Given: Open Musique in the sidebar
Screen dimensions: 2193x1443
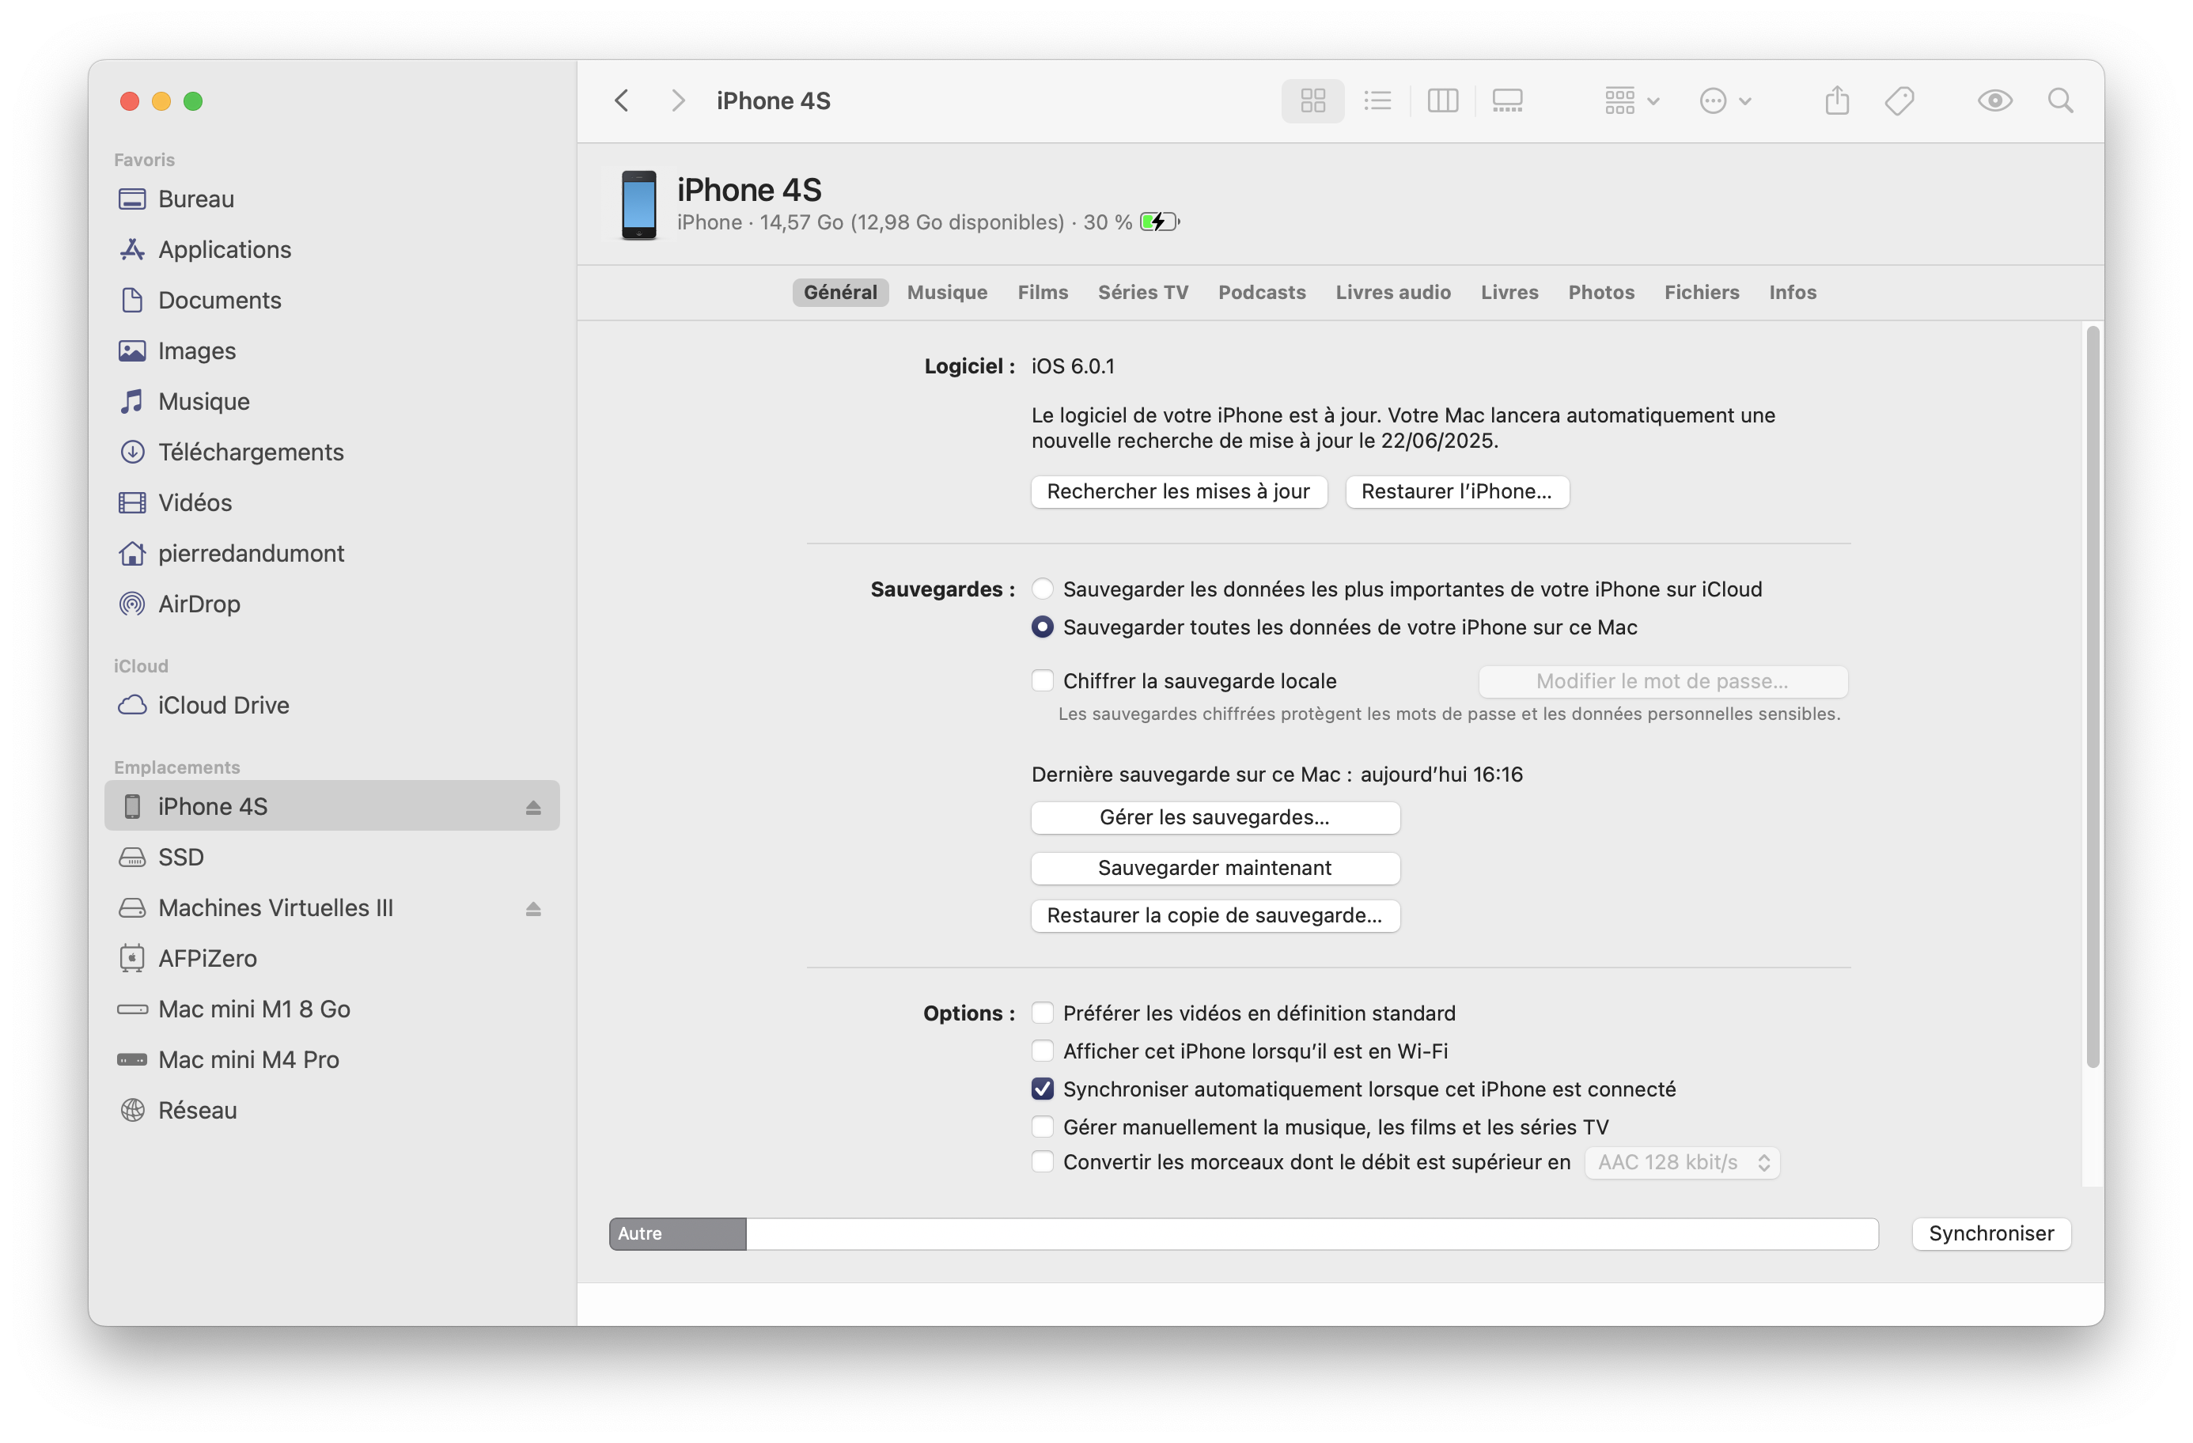Looking at the screenshot, I should (331, 402).
